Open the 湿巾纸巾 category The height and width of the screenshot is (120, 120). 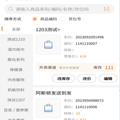coord(16,49)
